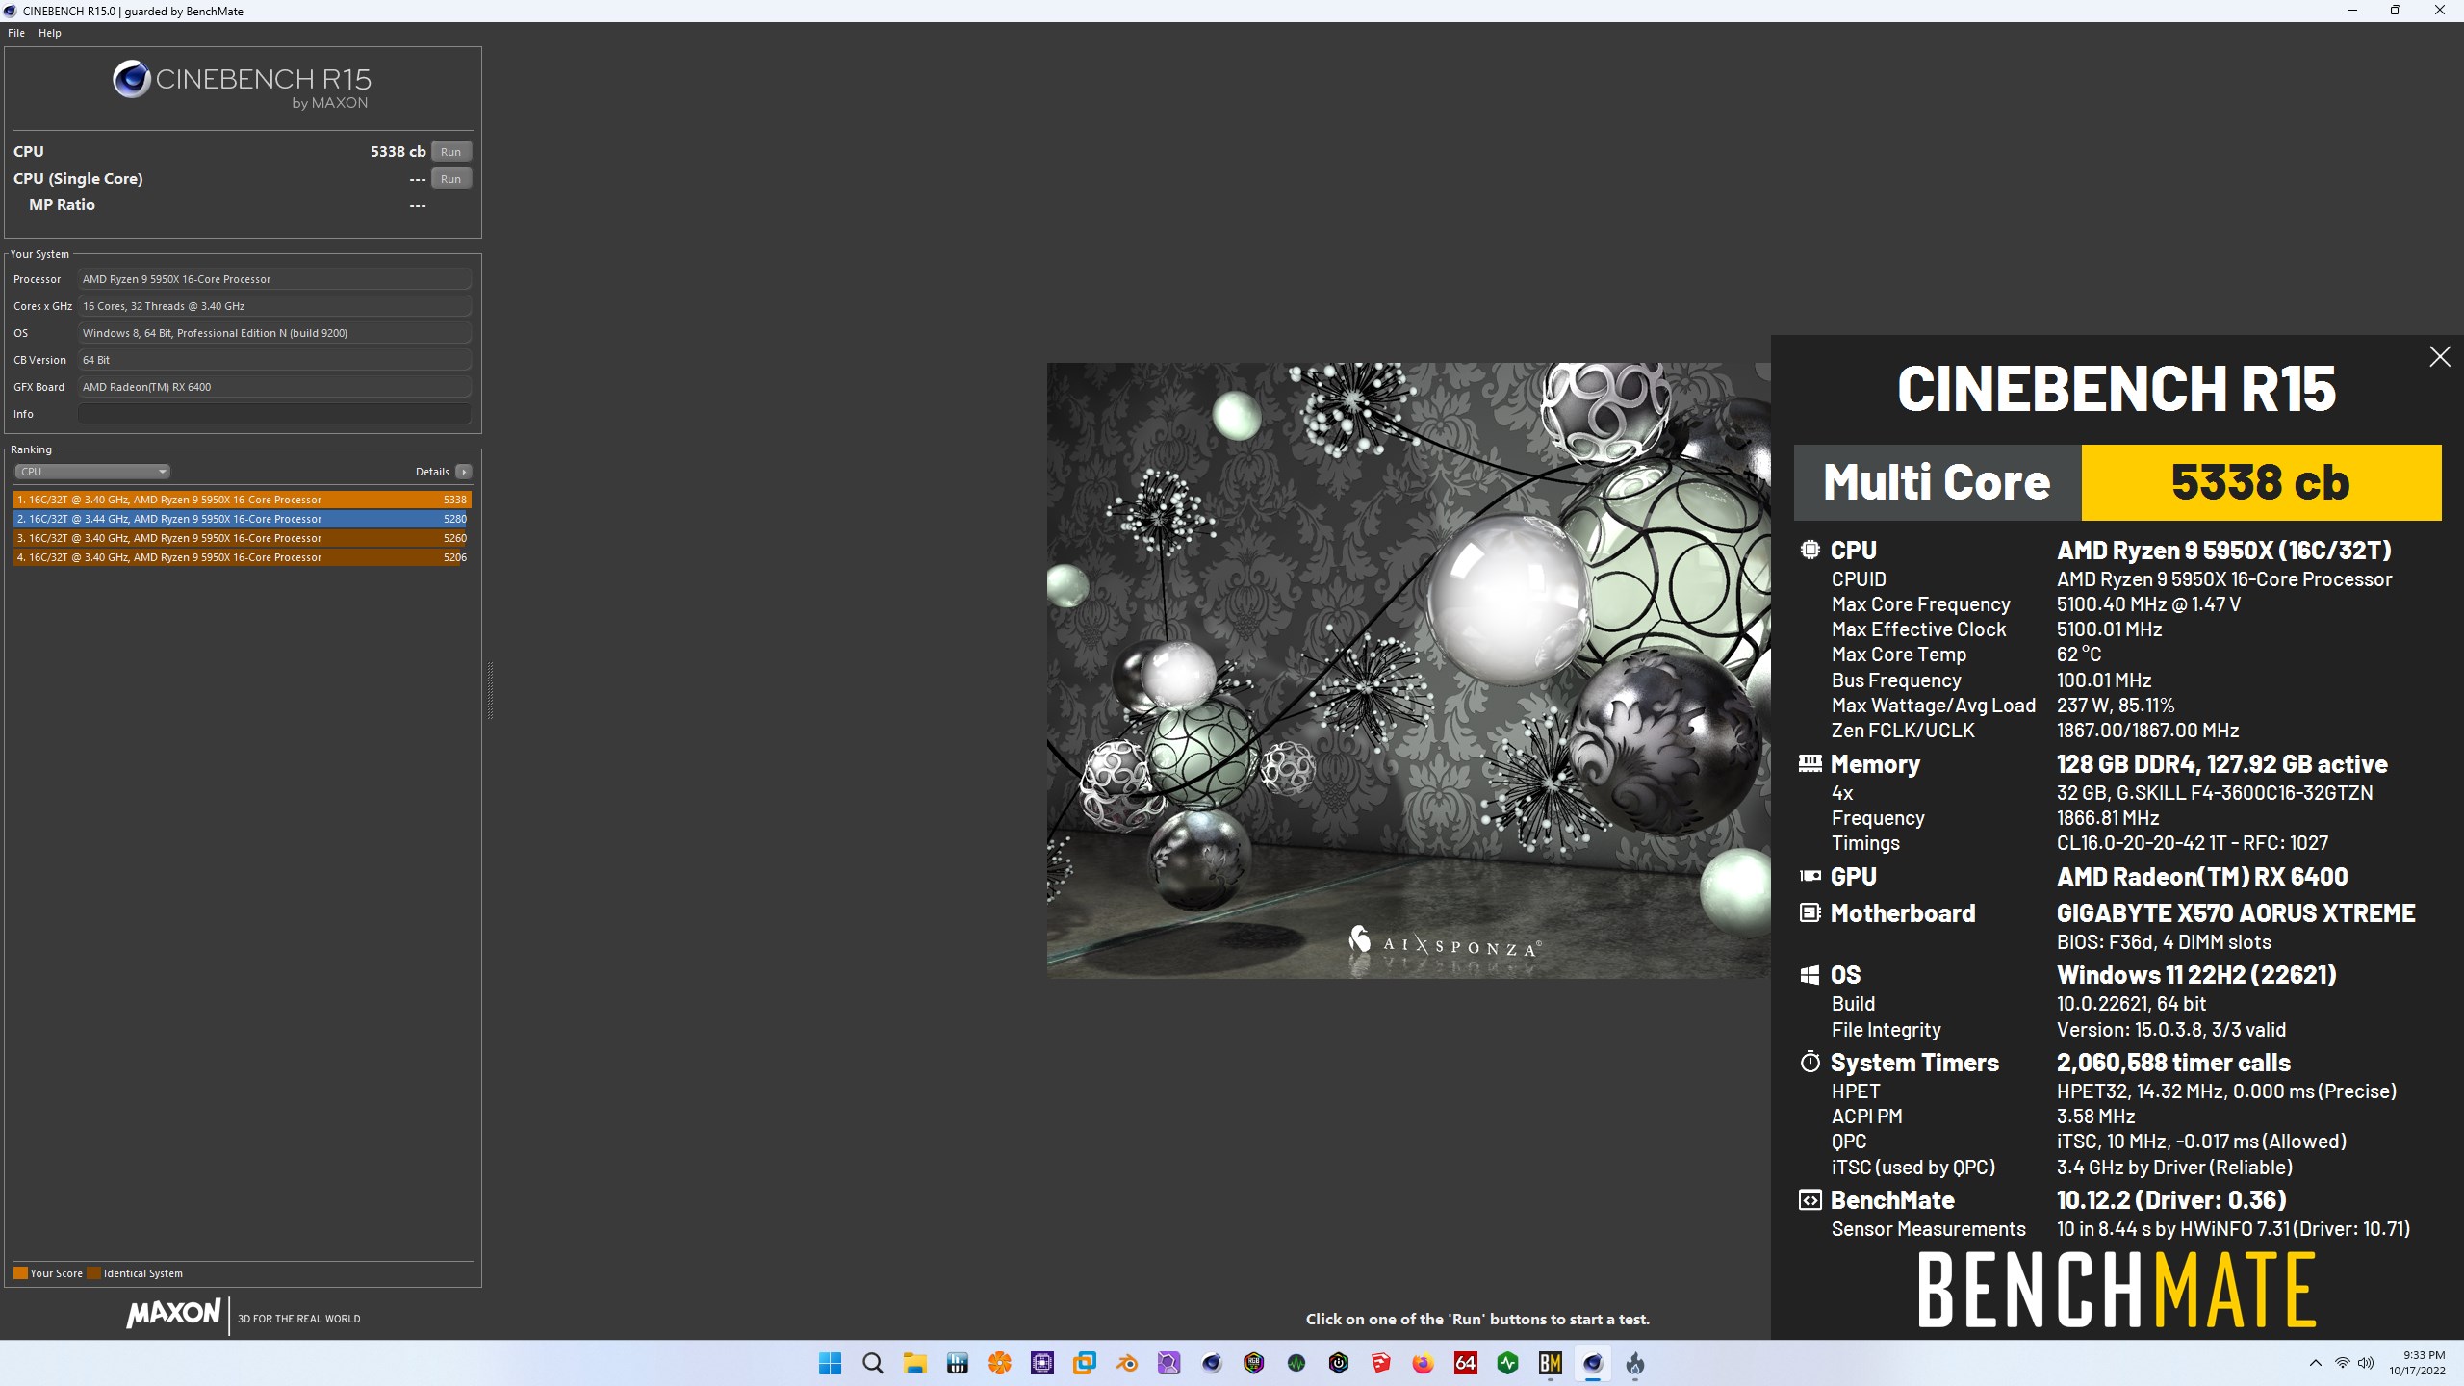This screenshot has height=1386, width=2464.
Task: Click the Motherboard icon in BenchMate panel
Action: [x=1809, y=912]
